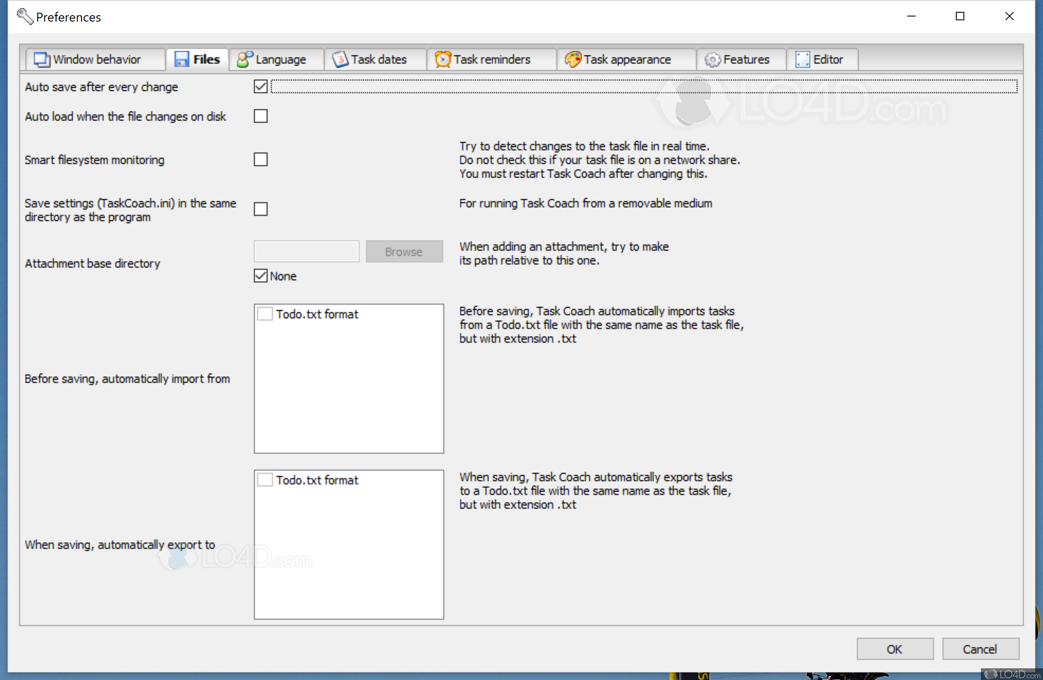Check Save settings in the program directory
1043x680 pixels.
click(x=260, y=209)
